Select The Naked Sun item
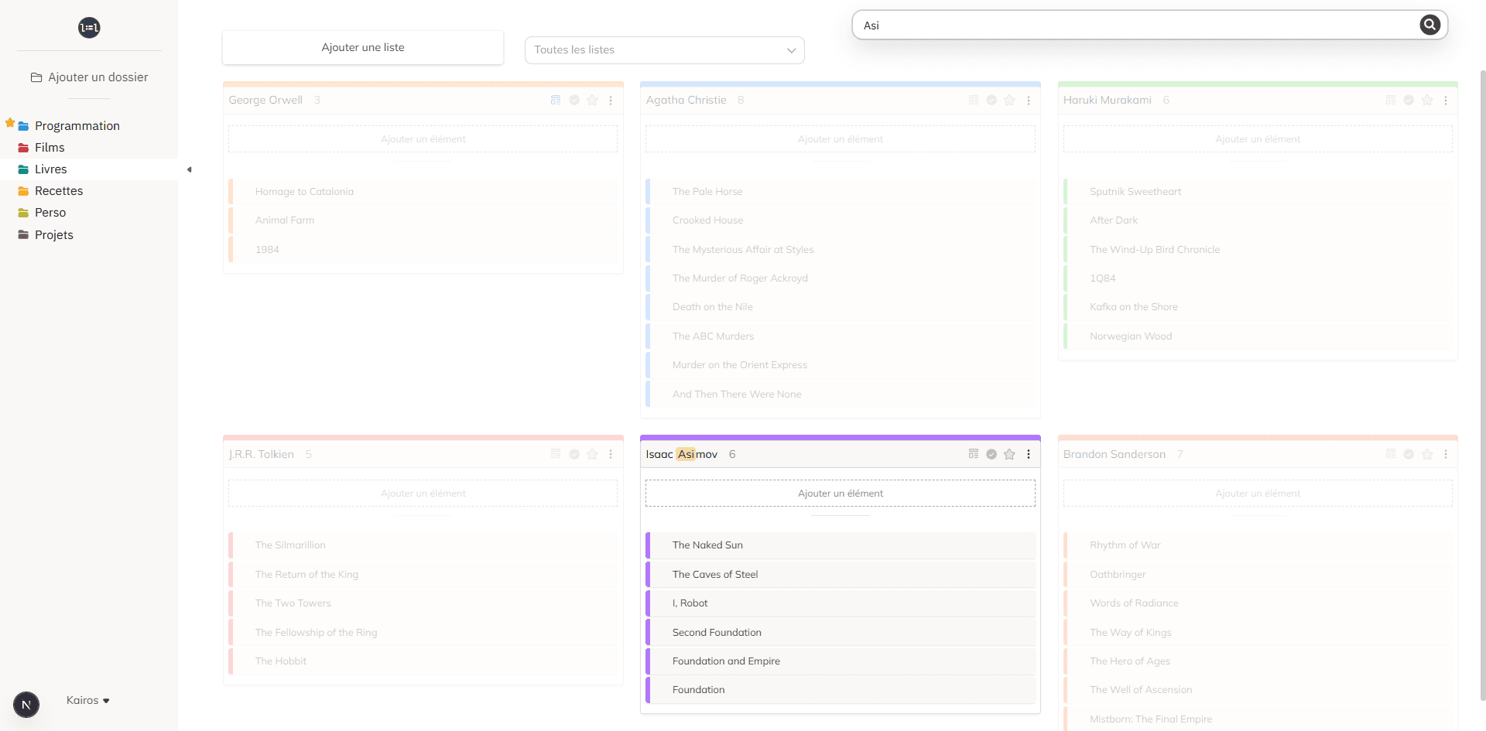 tap(841, 545)
